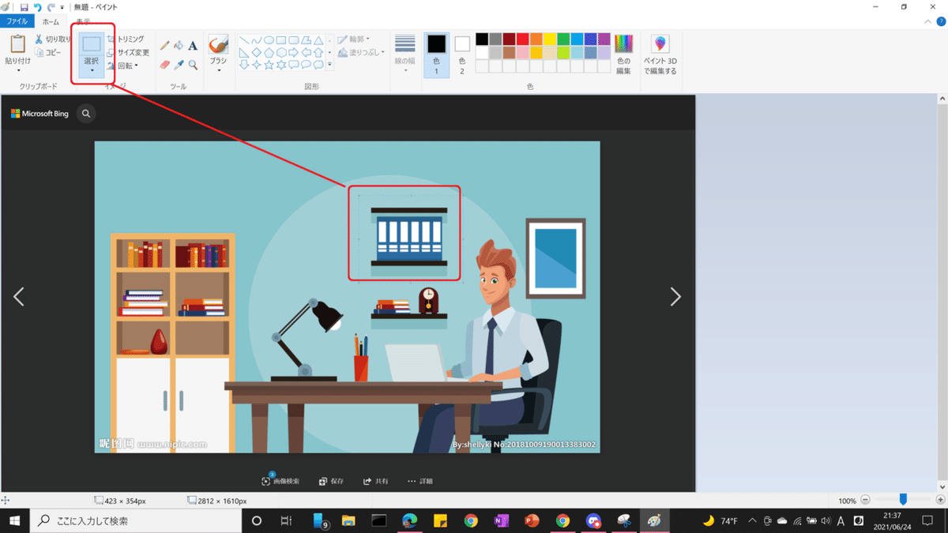Click 詳細 (details) in the pasted image
948x533 pixels.
[420, 481]
